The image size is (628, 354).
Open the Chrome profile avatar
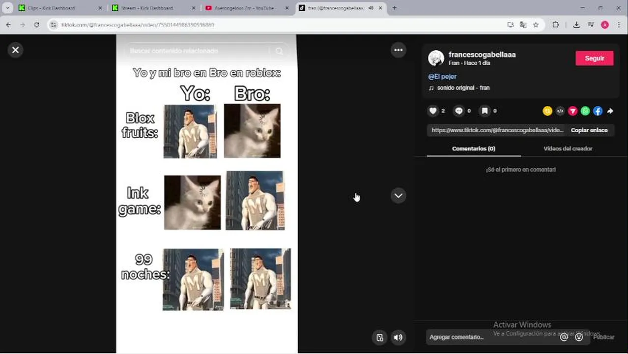click(x=605, y=25)
